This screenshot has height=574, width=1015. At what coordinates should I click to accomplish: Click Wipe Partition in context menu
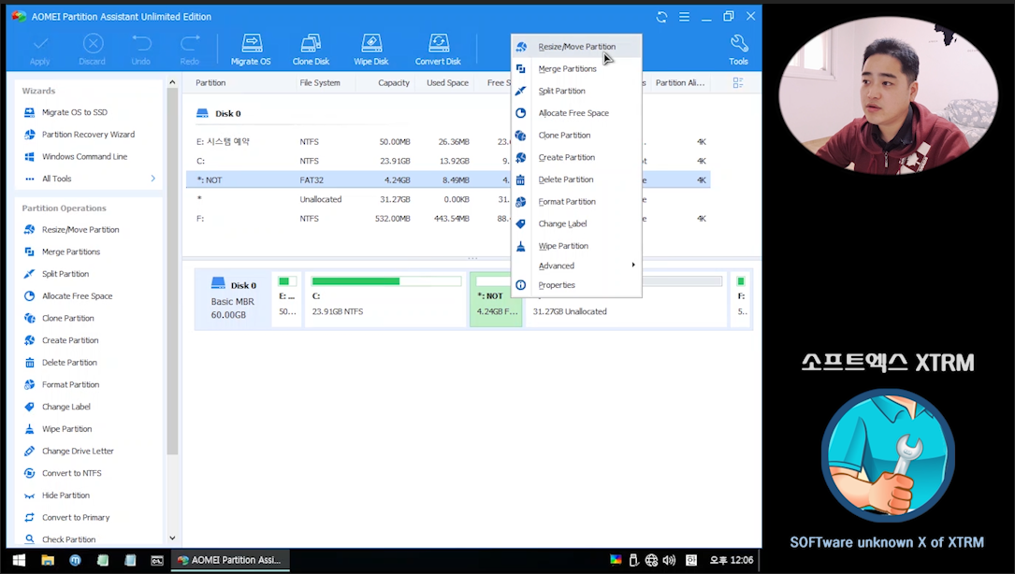pyautogui.click(x=577, y=246)
